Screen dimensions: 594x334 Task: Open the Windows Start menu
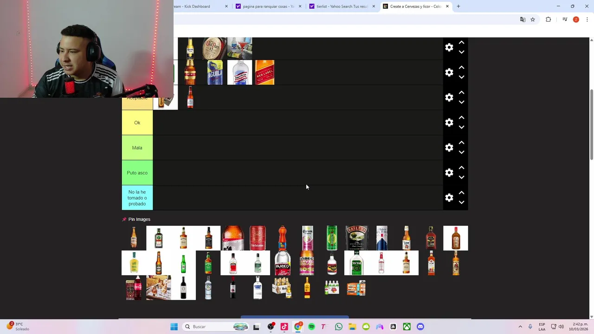coord(174,327)
